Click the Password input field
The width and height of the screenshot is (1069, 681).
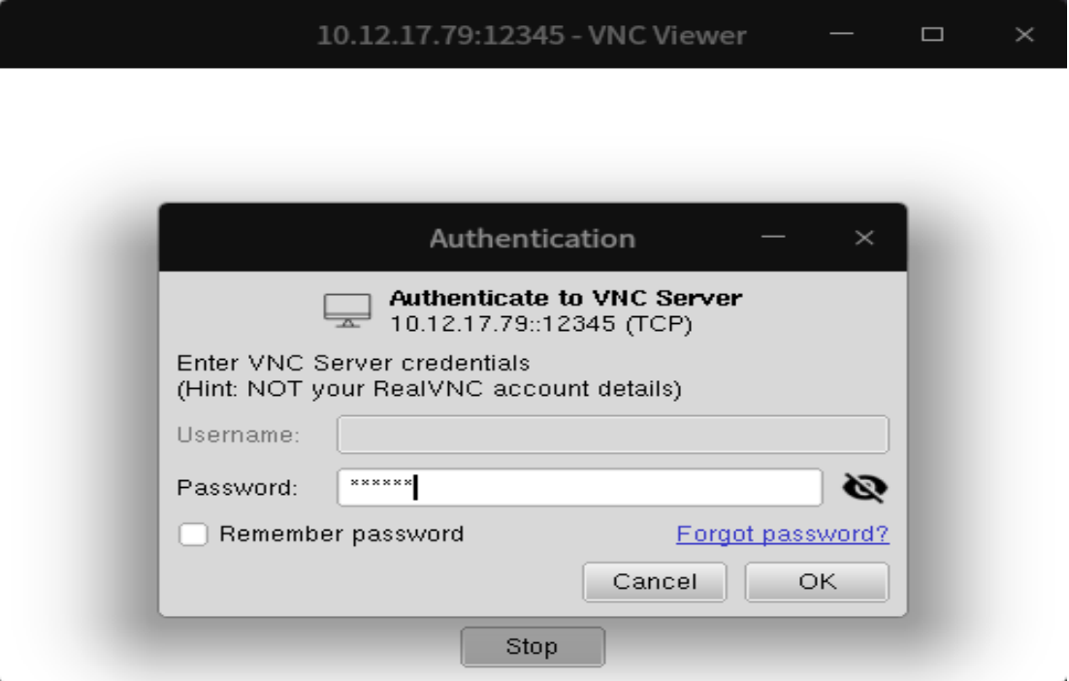coord(579,488)
